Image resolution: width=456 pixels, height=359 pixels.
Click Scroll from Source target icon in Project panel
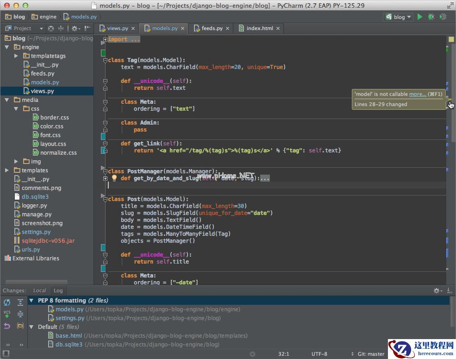[51, 29]
